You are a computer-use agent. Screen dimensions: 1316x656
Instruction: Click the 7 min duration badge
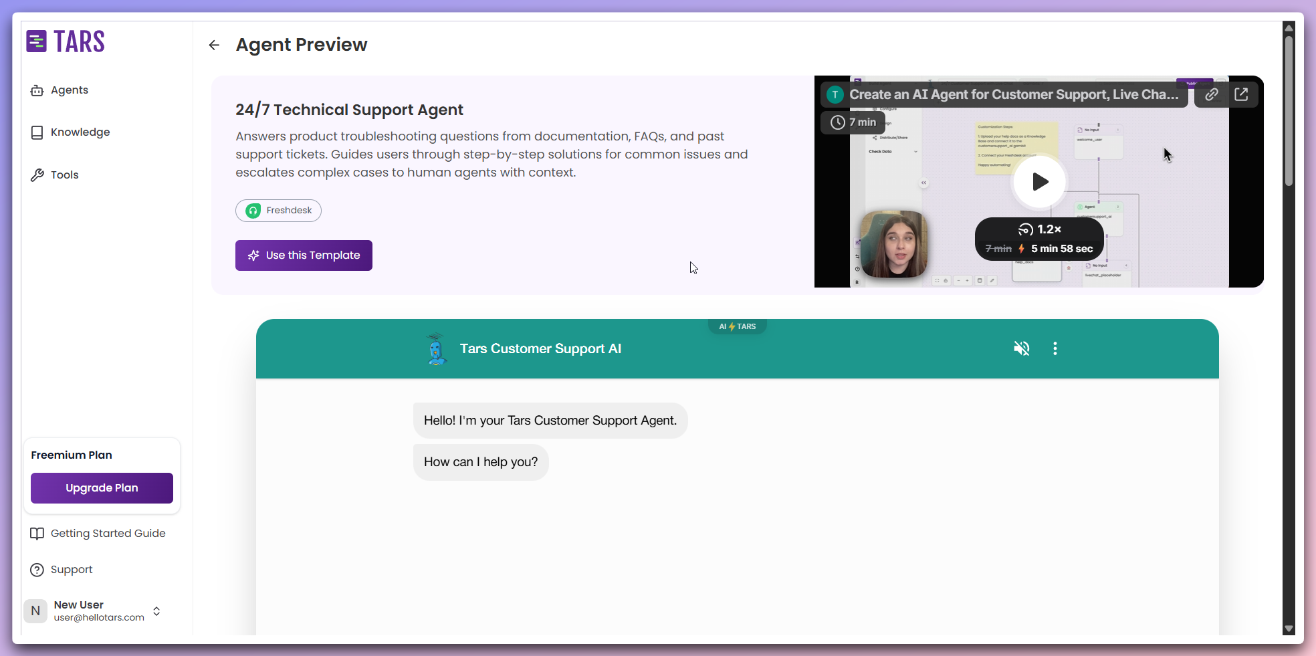(853, 122)
